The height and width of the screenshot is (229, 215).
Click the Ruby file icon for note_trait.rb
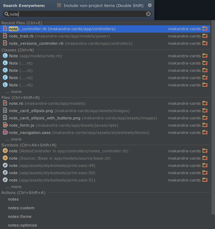click(x=5, y=36)
